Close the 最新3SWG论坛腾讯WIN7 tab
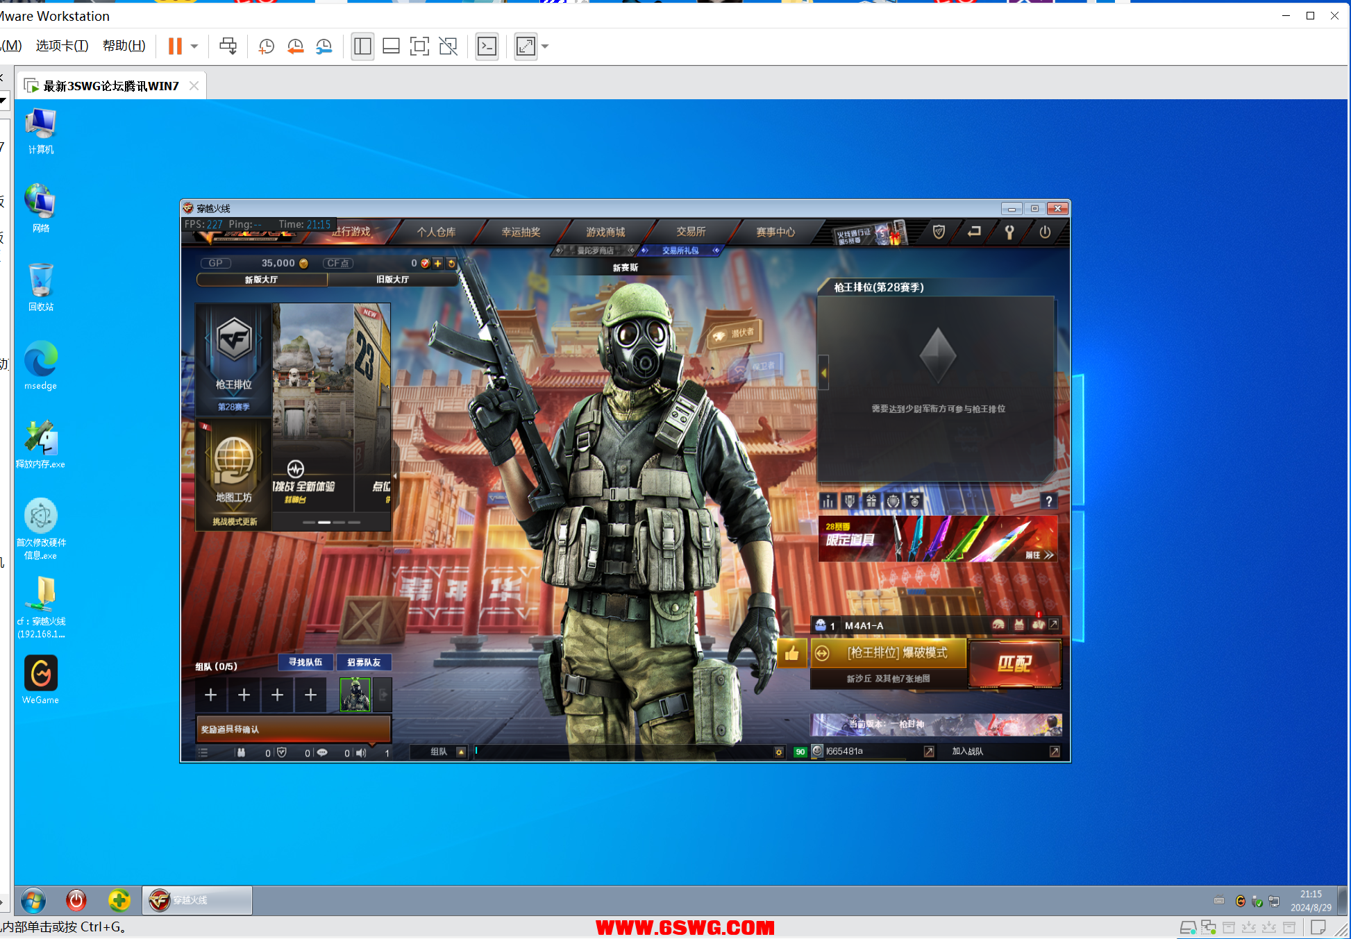Image resolution: width=1351 pixels, height=939 pixels. [x=194, y=85]
